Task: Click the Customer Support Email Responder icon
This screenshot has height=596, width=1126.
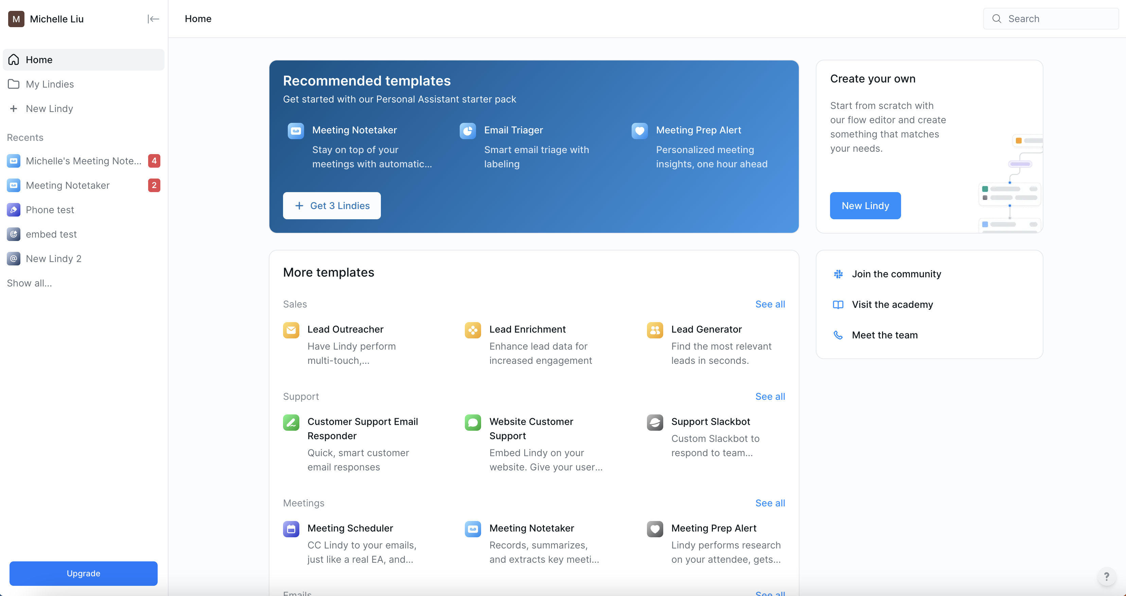Action: 291,422
